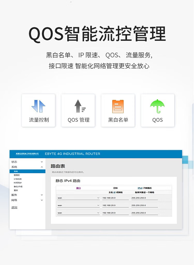This screenshot has height=265, width=194.
Task: Open 管理权 in the sidebar
Action: point(17,175)
